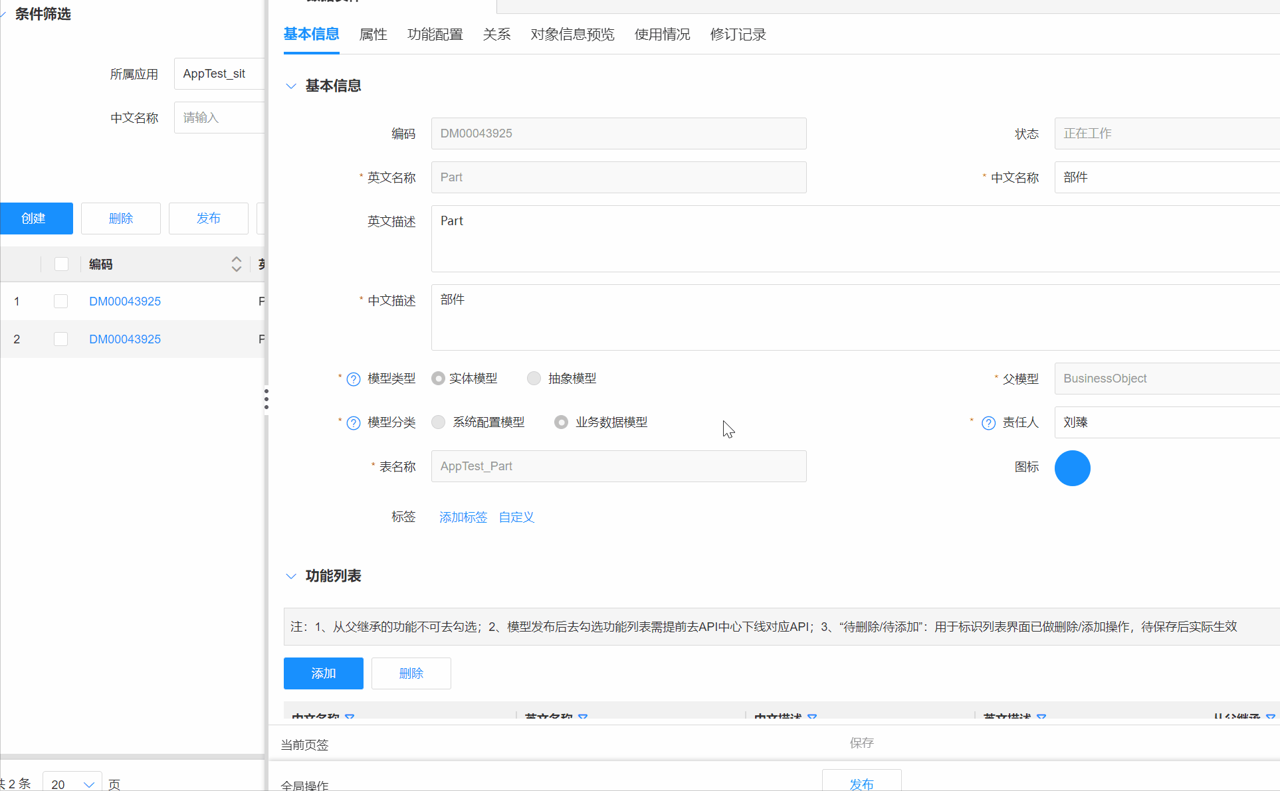Click the 发布 button under 全局操作

click(x=861, y=784)
